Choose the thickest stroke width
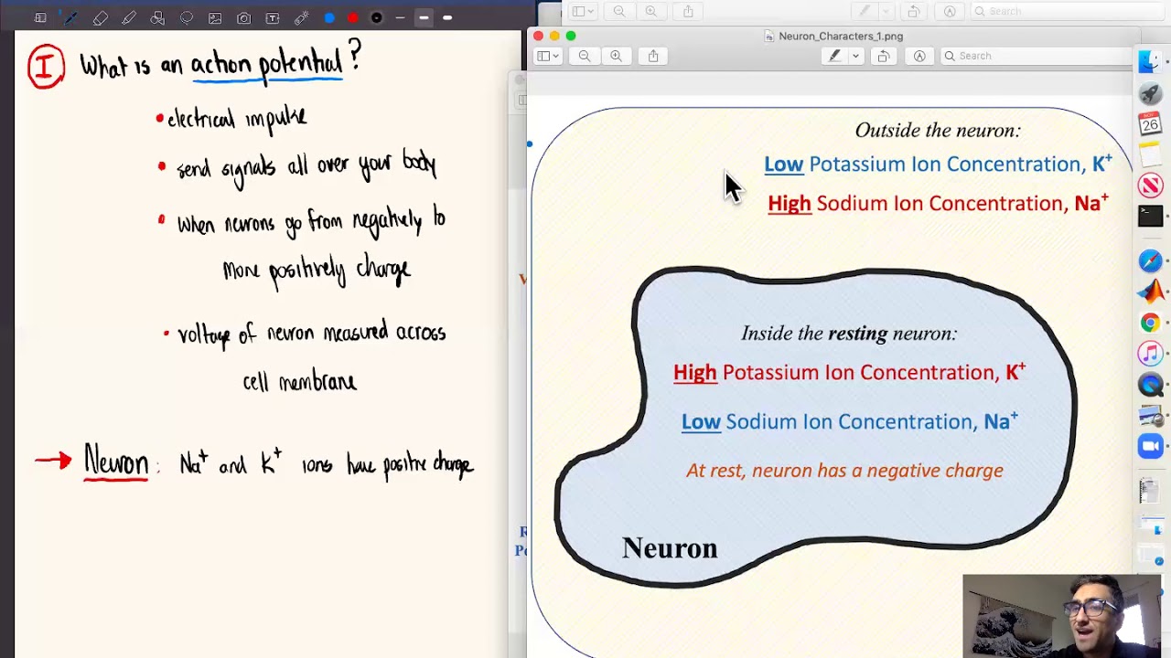The height and width of the screenshot is (658, 1171). click(447, 17)
